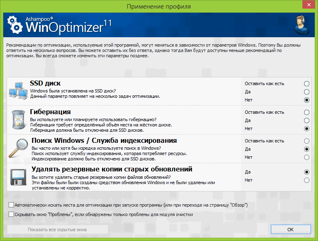Select 'Нет' for deleting old update backups

(307, 180)
